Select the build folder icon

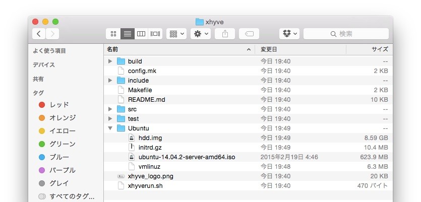[x=121, y=61]
